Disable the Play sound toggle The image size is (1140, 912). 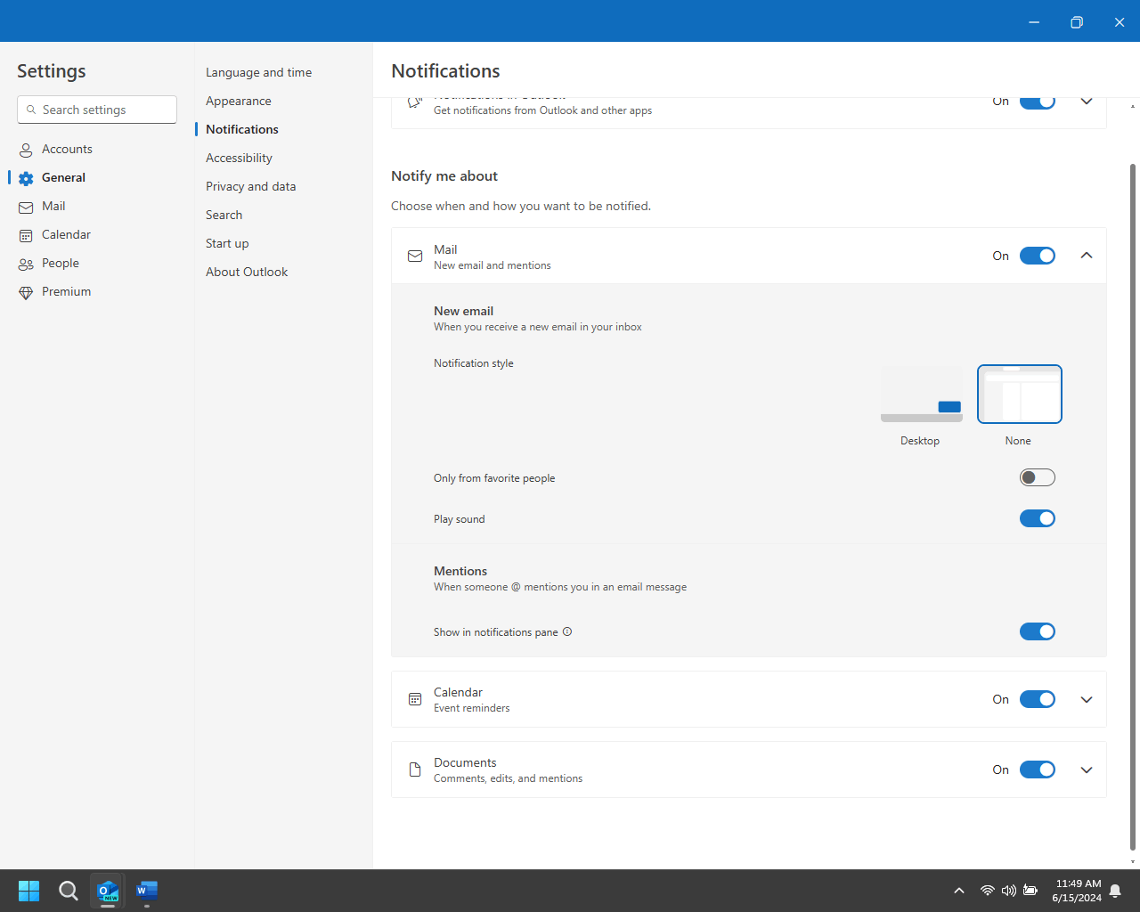(1037, 518)
